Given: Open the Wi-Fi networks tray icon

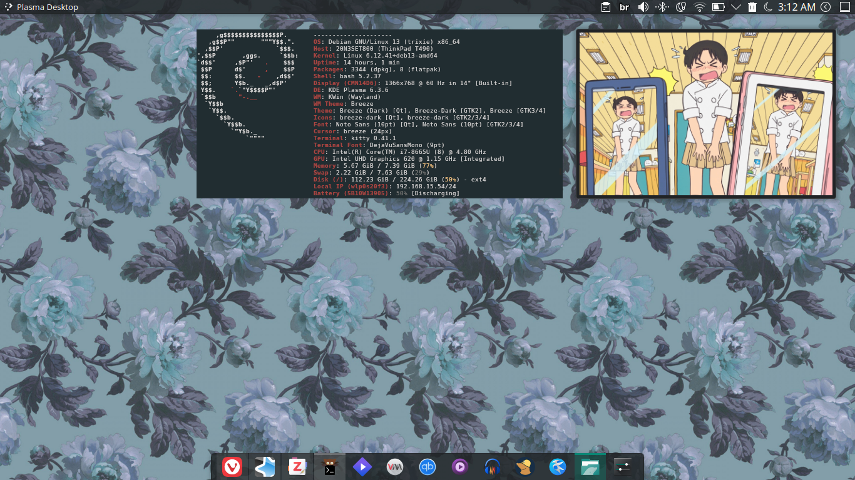Looking at the screenshot, I should 699,7.
